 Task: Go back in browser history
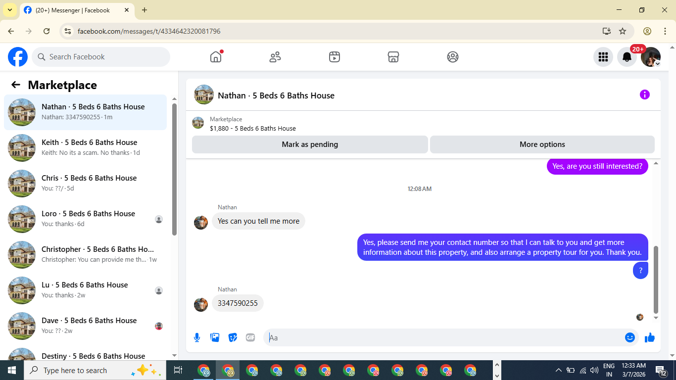tap(11, 31)
